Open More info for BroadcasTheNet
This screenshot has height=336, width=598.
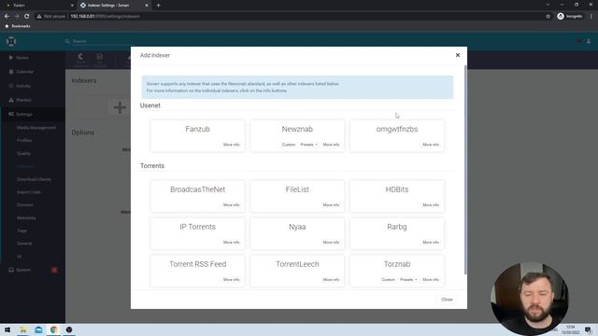231,205
